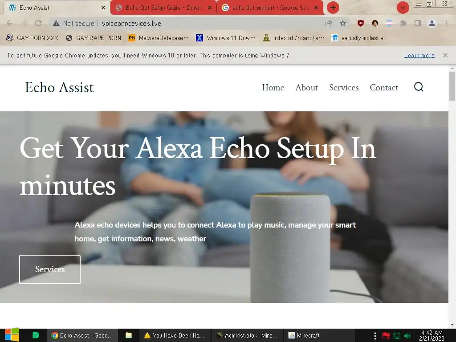This screenshot has height=342, width=456.
Task: Show the browser side panel
Action: click(418, 23)
